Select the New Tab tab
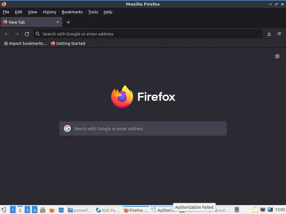This screenshot has width=286, height=214. point(31,22)
